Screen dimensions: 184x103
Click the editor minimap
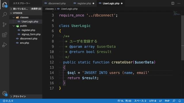[177, 13]
